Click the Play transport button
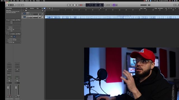Viewport: 179px width, 100px height. point(78,5)
